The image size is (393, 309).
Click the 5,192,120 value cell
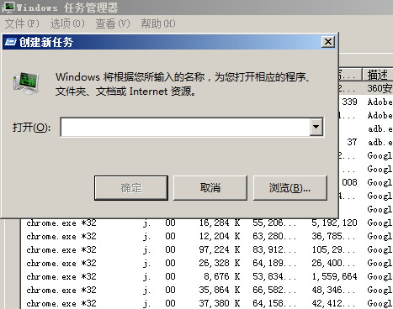tap(334, 223)
